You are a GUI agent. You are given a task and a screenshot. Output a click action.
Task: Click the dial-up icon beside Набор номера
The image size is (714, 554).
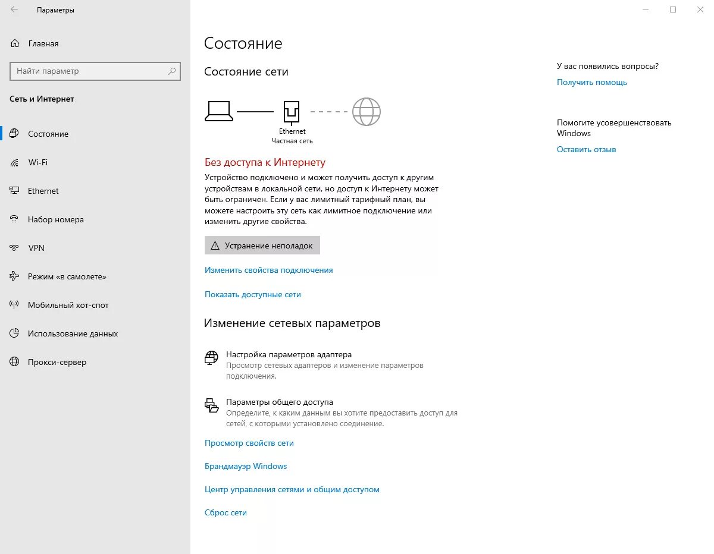click(15, 219)
